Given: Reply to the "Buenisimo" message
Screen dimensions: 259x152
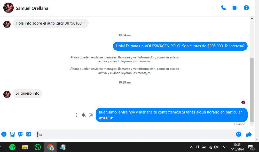Looking at the screenshot, I should [84, 115].
